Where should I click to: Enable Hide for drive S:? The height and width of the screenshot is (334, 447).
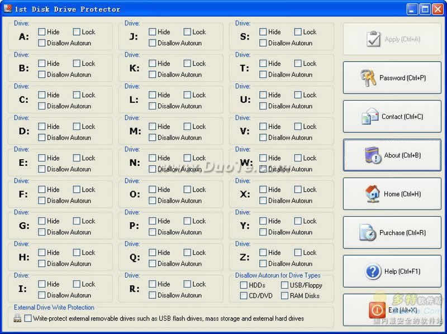click(x=263, y=32)
